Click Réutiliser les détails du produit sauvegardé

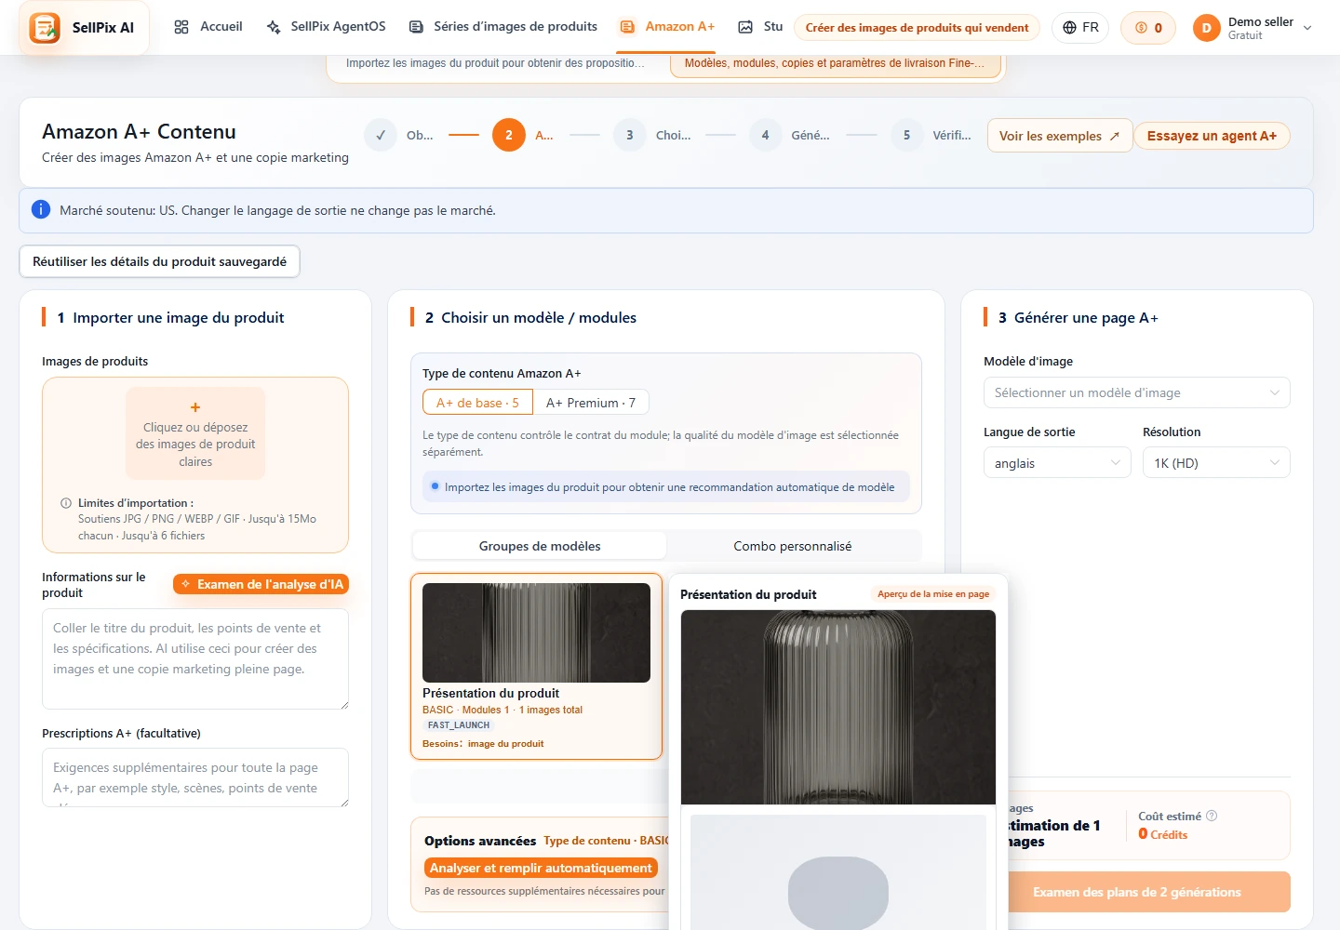pos(159,261)
